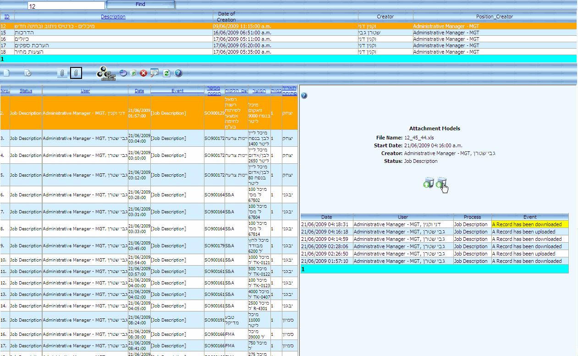Click the תאריך פתיחה column header
The height and width of the screenshot is (356, 578).
pos(290,90)
